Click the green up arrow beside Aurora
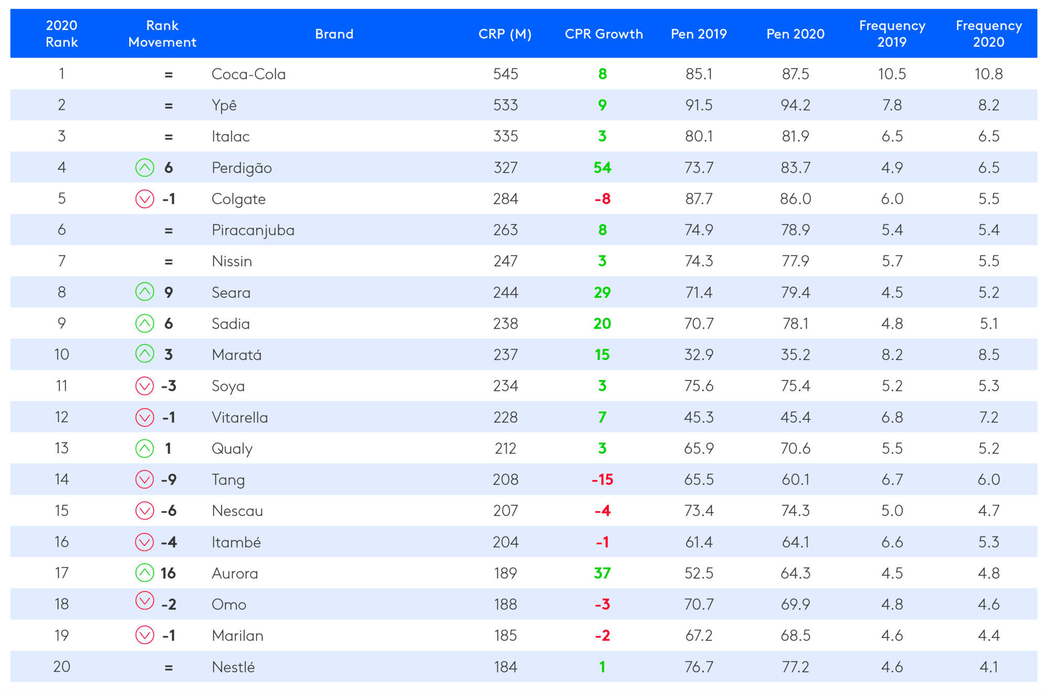 tap(144, 573)
